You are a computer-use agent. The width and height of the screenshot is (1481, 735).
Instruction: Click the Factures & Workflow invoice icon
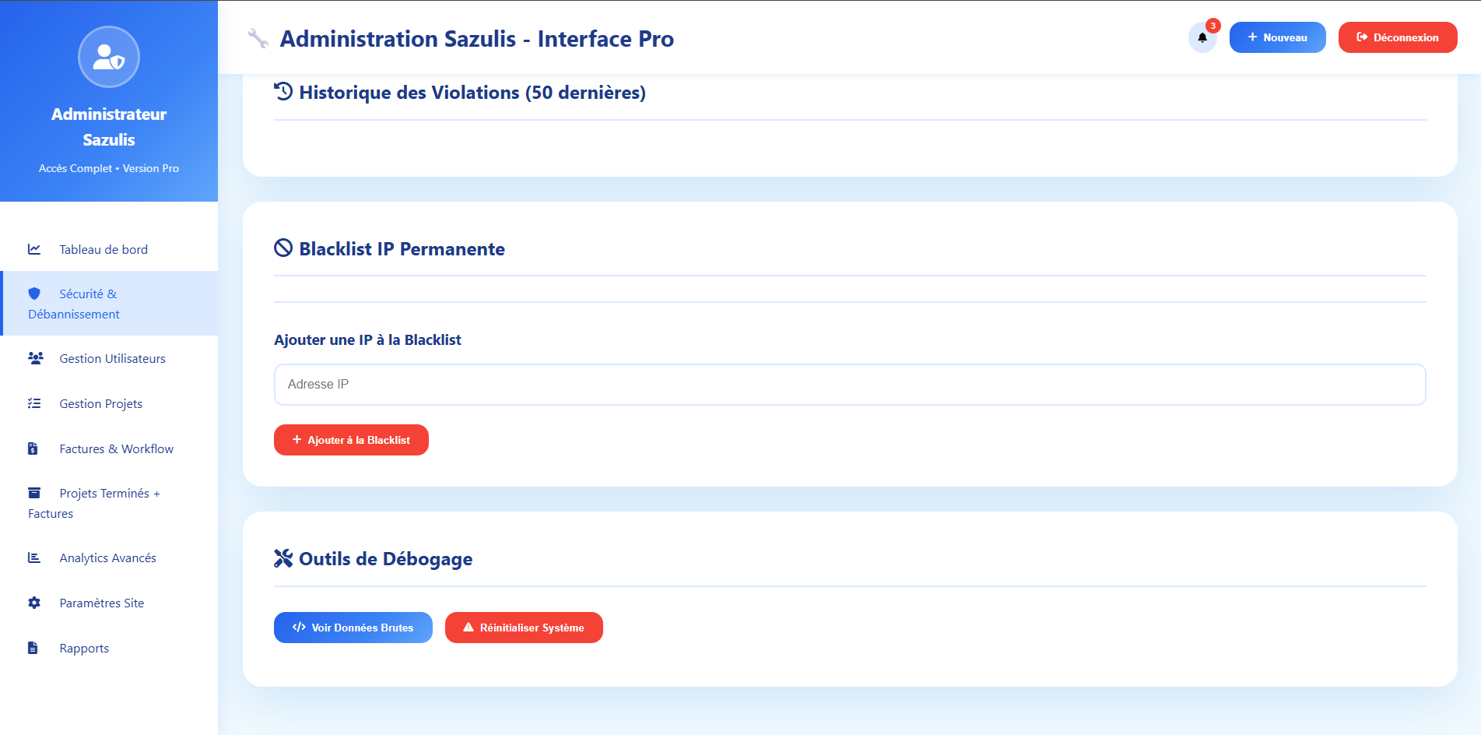pyautogui.click(x=33, y=448)
